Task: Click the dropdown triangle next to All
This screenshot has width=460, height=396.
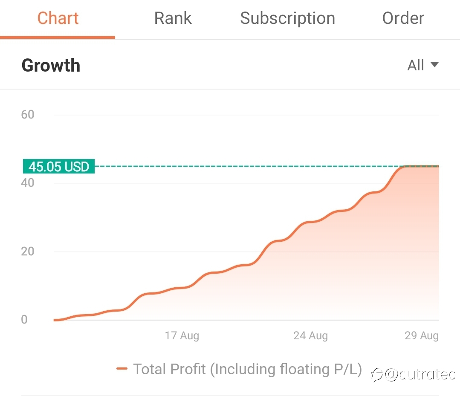Action: 434,64
